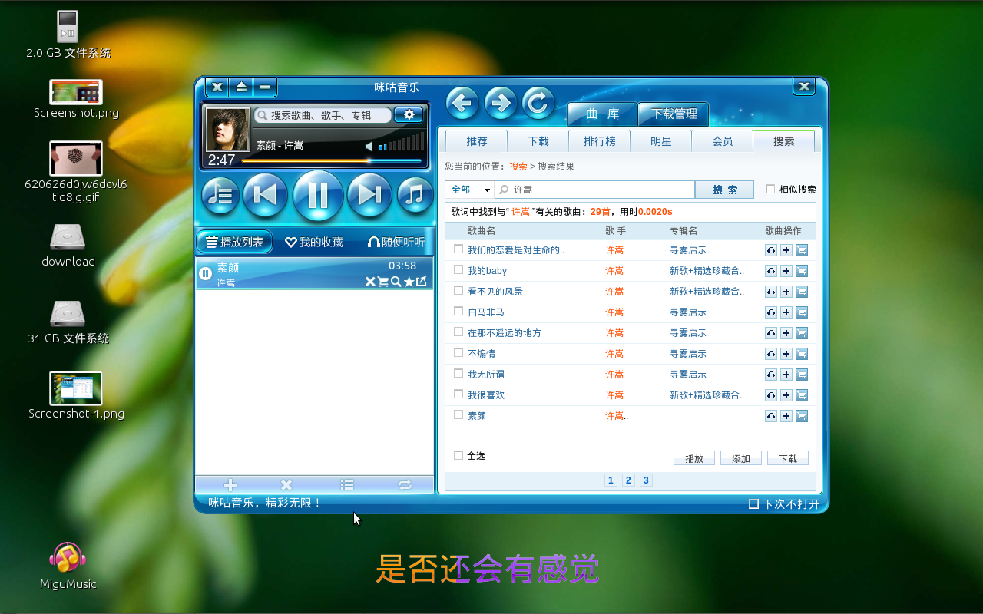This screenshot has width=983, height=614.
Task: Click the 播放 button below the results
Action: pos(694,458)
